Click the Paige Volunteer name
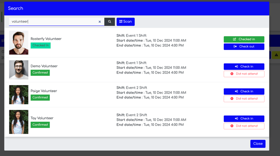The height and width of the screenshot is (156, 280). coord(44,91)
